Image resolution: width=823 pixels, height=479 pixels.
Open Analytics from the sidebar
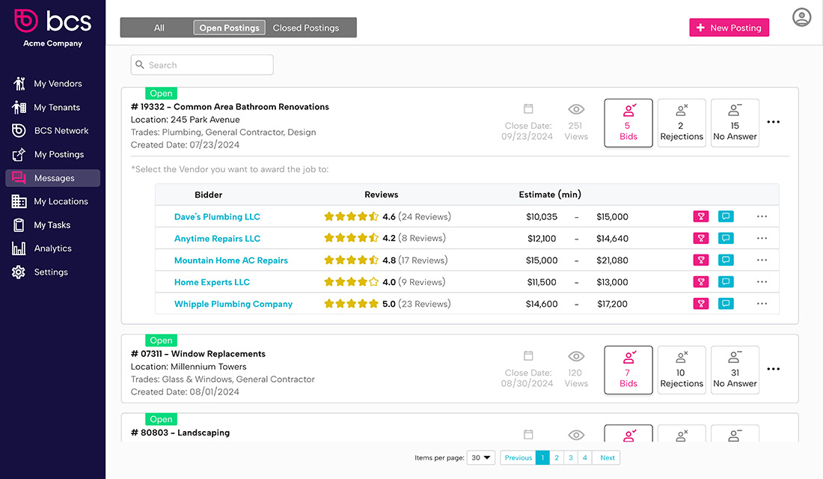tap(18, 248)
